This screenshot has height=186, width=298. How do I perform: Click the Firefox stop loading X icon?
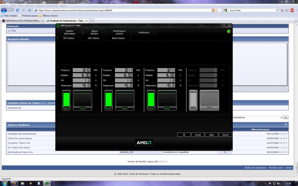(x=24, y=10)
